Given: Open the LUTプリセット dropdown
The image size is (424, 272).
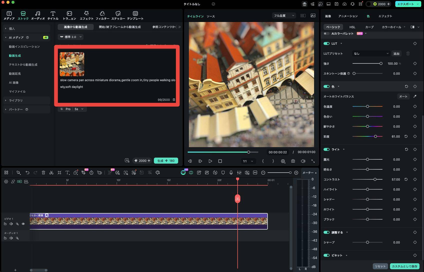Looking at the screenshot, I should point(371,53).
